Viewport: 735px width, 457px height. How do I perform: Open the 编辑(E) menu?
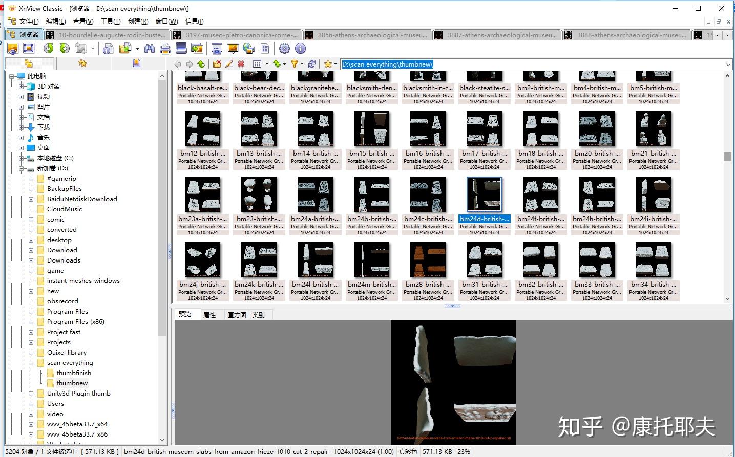(x=56, y=21)
